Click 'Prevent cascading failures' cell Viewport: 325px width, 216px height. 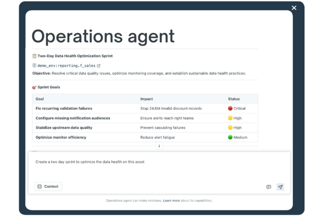click(163, 128)
